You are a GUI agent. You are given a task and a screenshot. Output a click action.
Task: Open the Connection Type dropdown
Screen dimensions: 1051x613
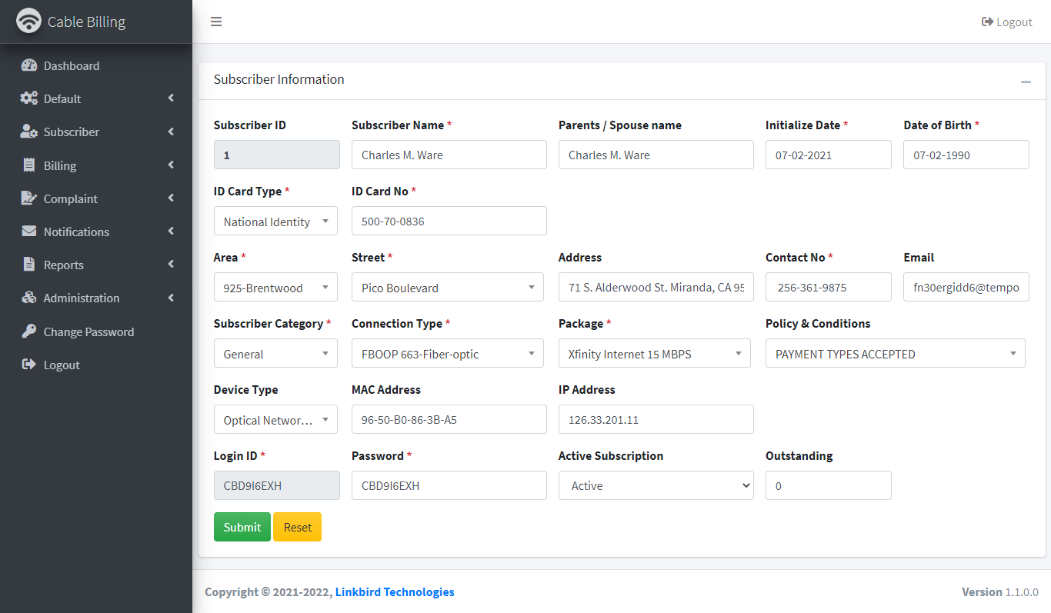click(449, 354)
